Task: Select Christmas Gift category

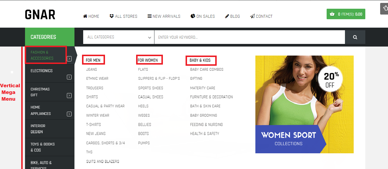Action: coord(40,92)
